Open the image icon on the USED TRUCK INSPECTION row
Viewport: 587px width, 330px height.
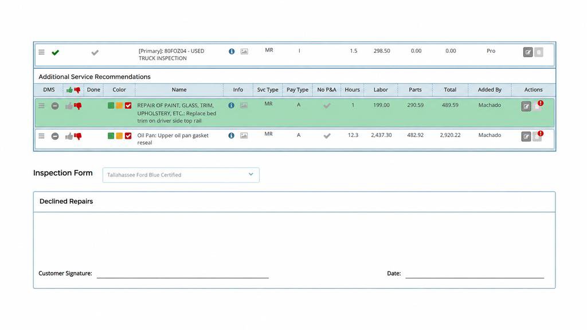(244, 51)
